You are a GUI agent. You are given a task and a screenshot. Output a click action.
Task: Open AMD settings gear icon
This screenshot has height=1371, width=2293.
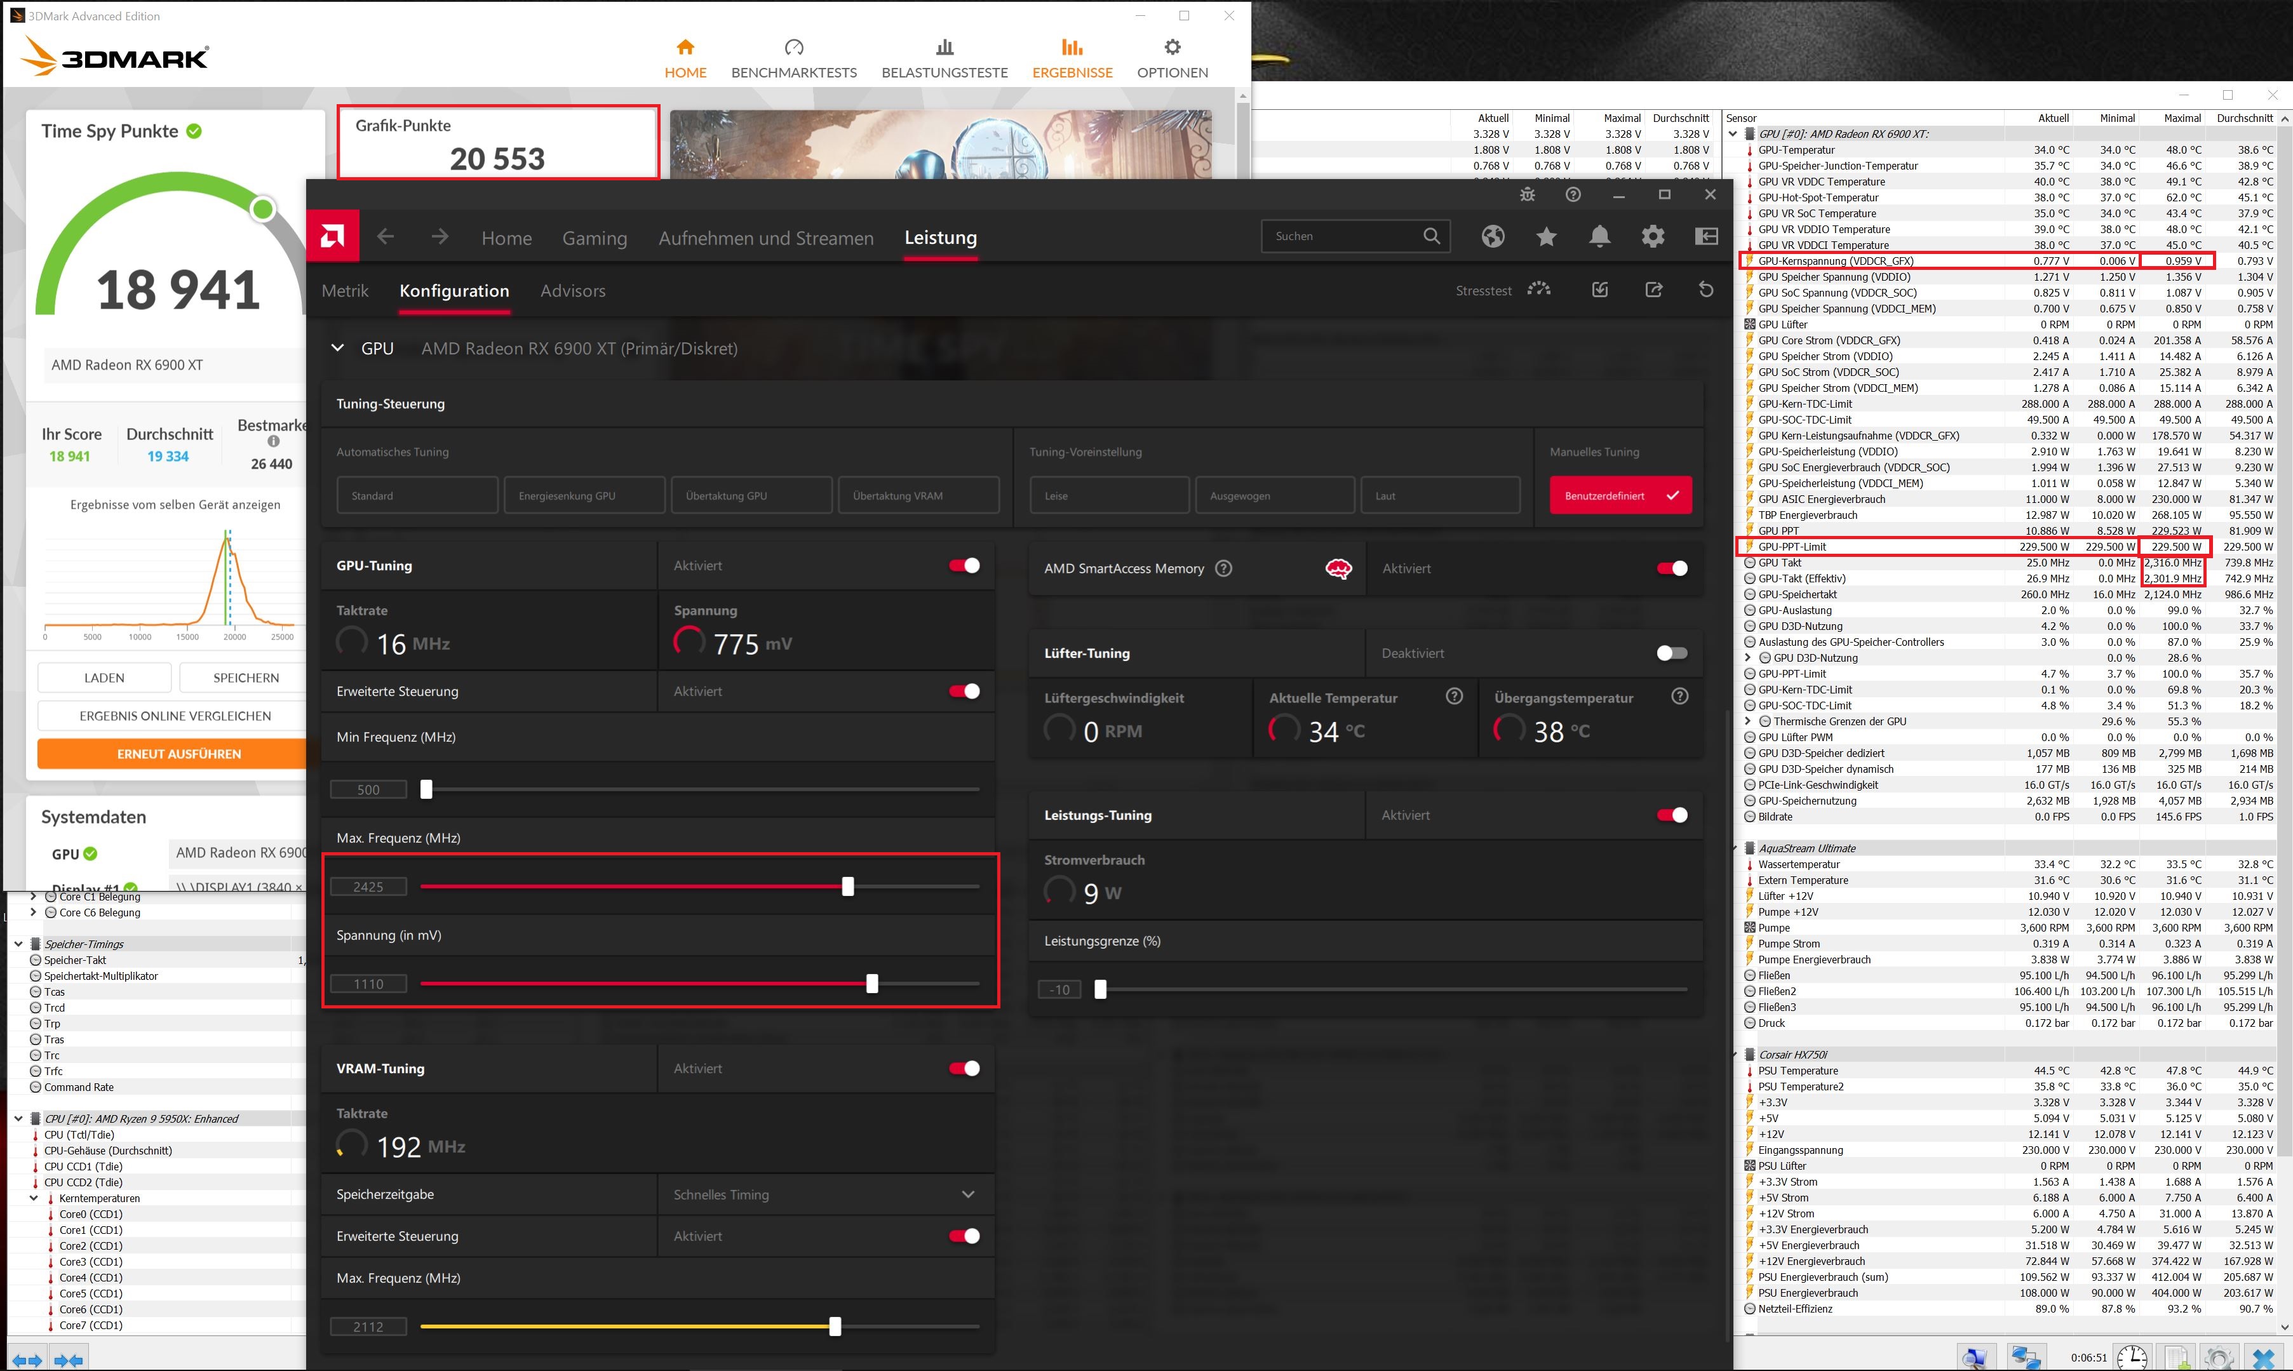1653,236
